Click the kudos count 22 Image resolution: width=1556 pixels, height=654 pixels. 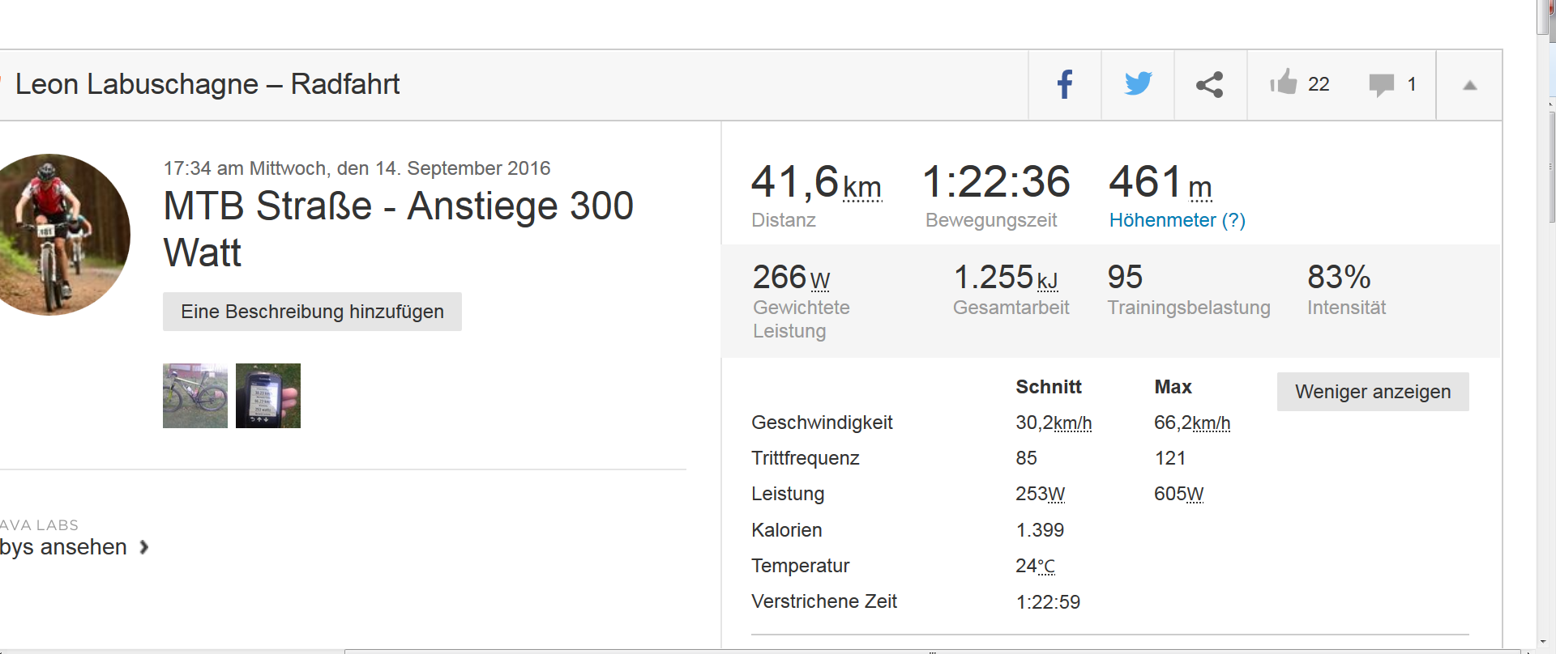click(1319, 84)
